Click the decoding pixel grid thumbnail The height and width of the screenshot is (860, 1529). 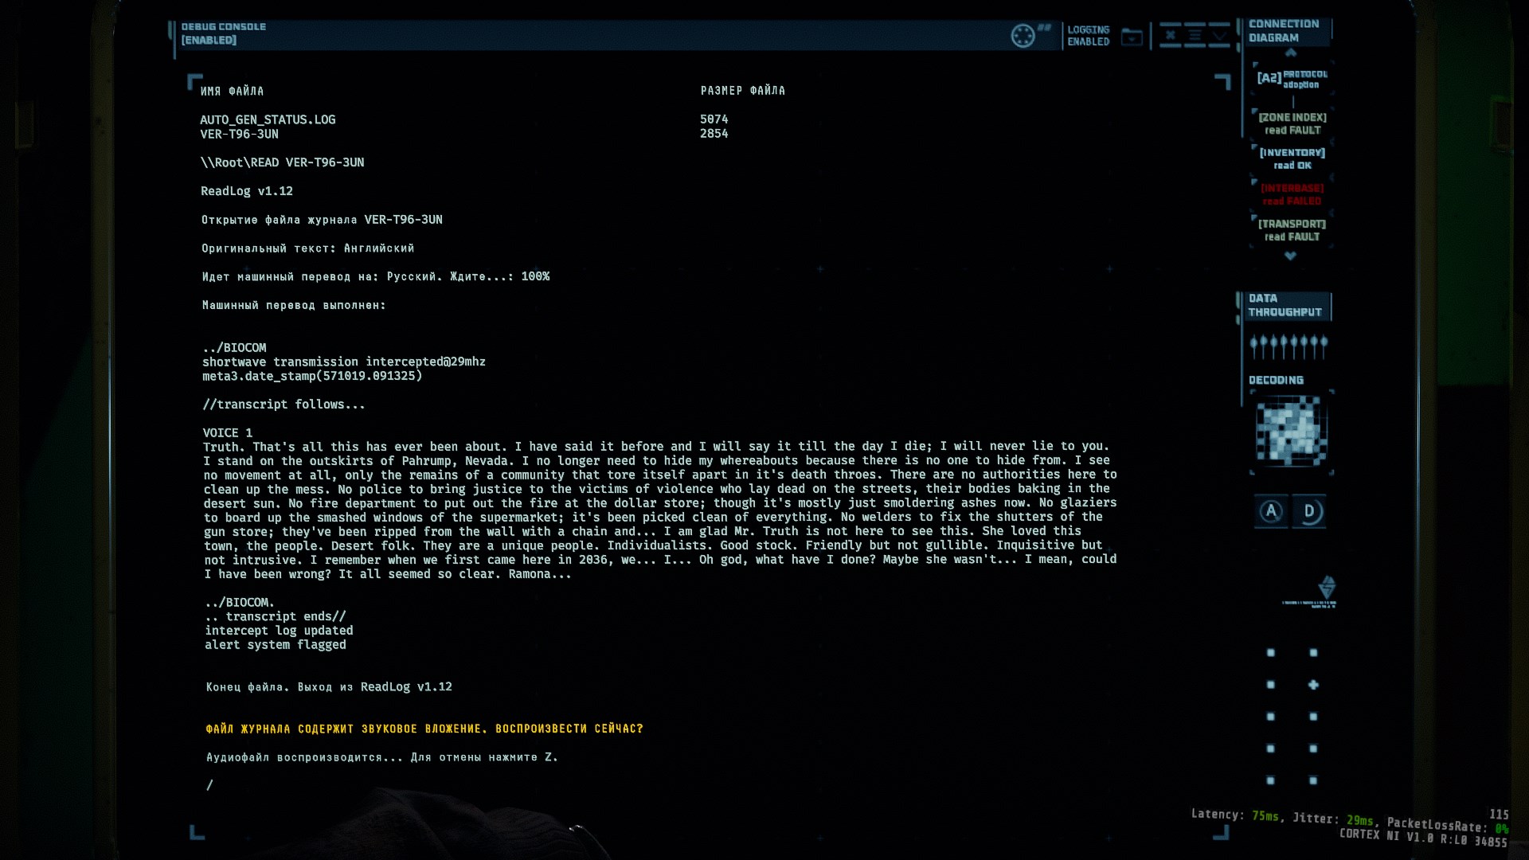pos(1291,432)
